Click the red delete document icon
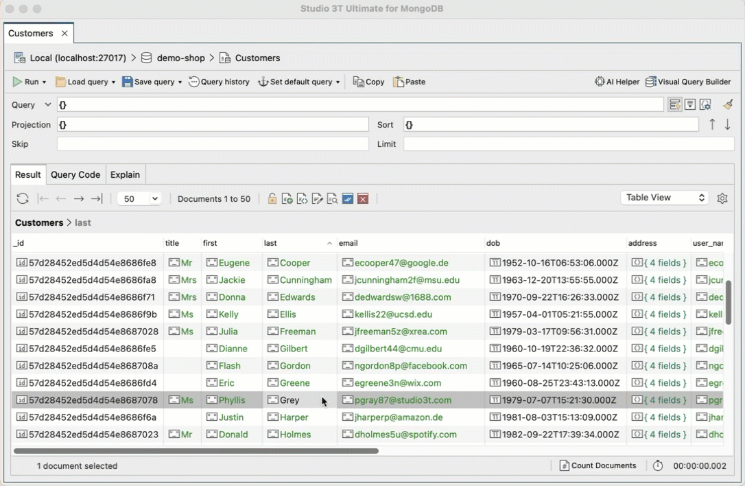The width and height of the screenshot is (745, 486). tap(363, 198)
